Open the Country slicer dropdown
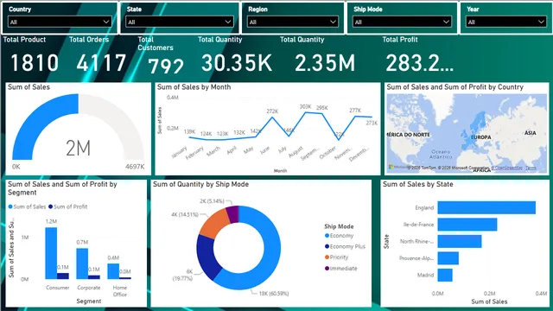Viewport: 553px width, 311px height. pyautogui.click(x=60, y=22)
